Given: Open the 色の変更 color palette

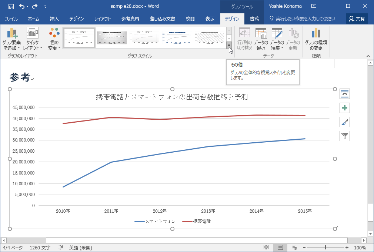Looking at the screenshot, I should pos(54,39).
